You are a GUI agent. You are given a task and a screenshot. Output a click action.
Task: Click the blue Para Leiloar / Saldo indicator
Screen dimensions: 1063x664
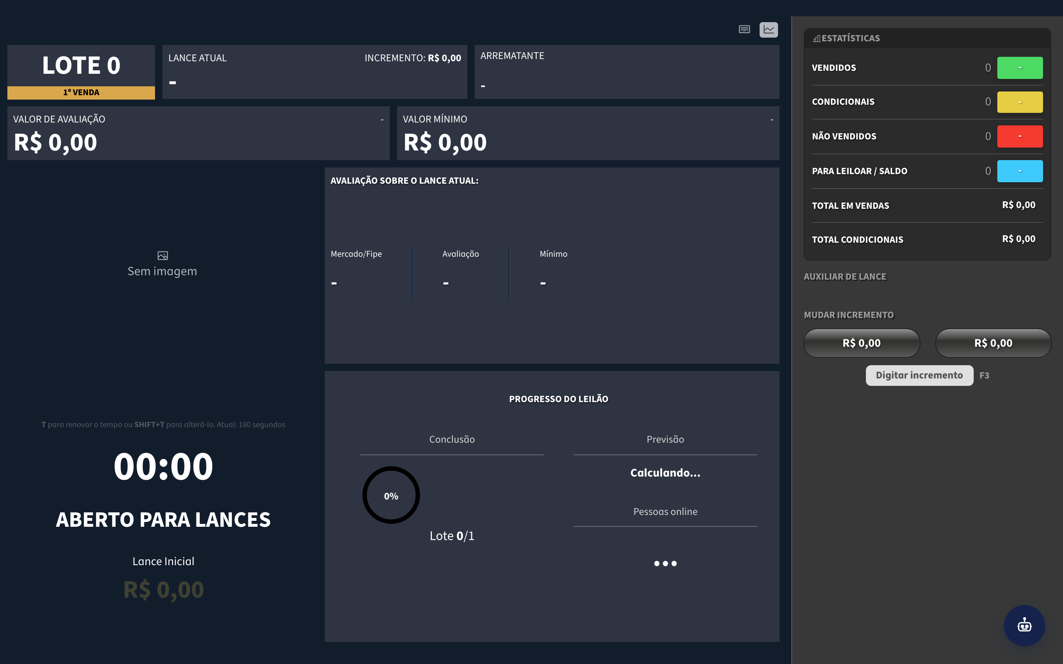(x=1019, y=171)
